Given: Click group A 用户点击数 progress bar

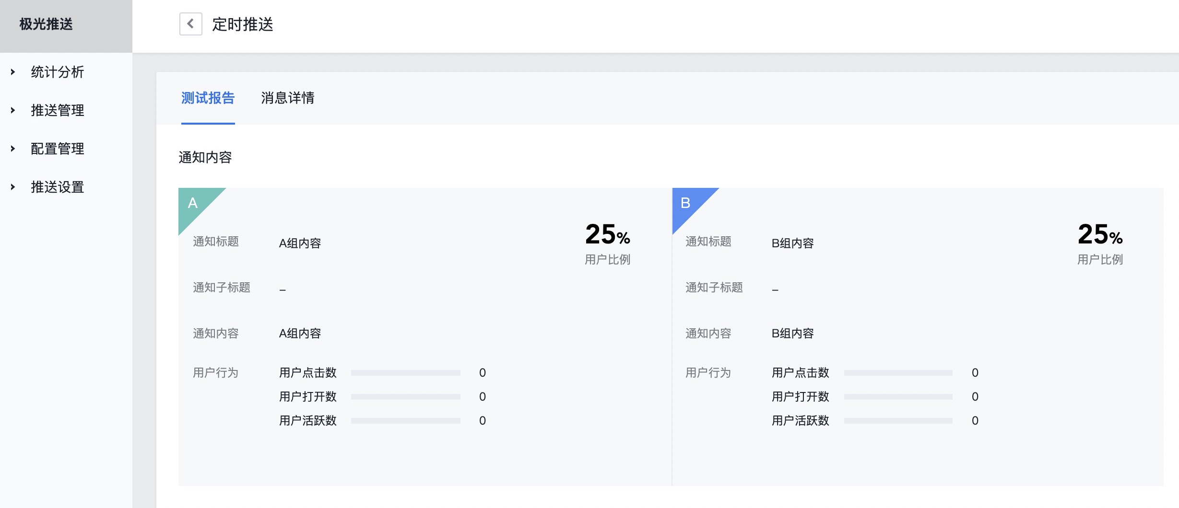Looking at the screenshot, I should (x=406, y=373).
